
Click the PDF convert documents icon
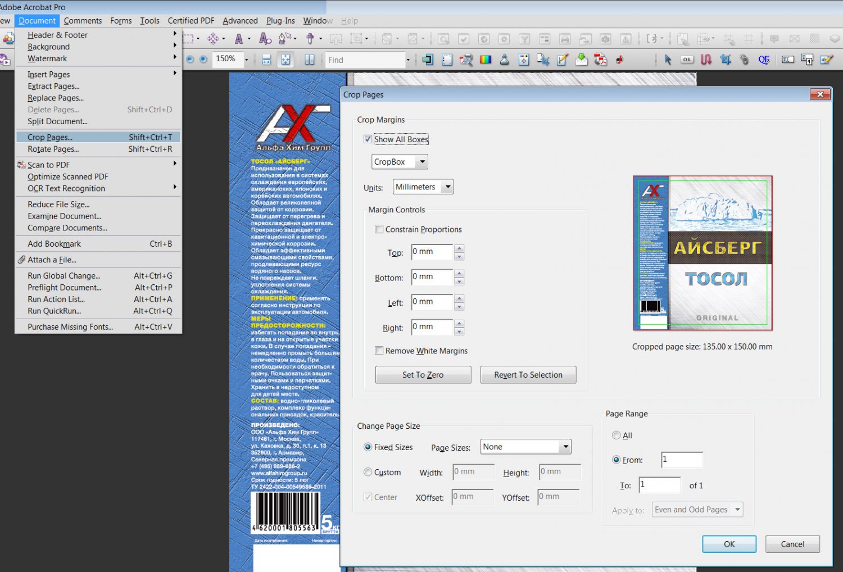600,60
